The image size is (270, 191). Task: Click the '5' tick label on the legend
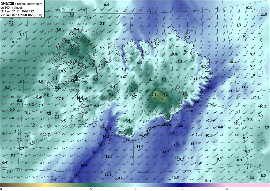pyautogui.click(x=91, y=189)
